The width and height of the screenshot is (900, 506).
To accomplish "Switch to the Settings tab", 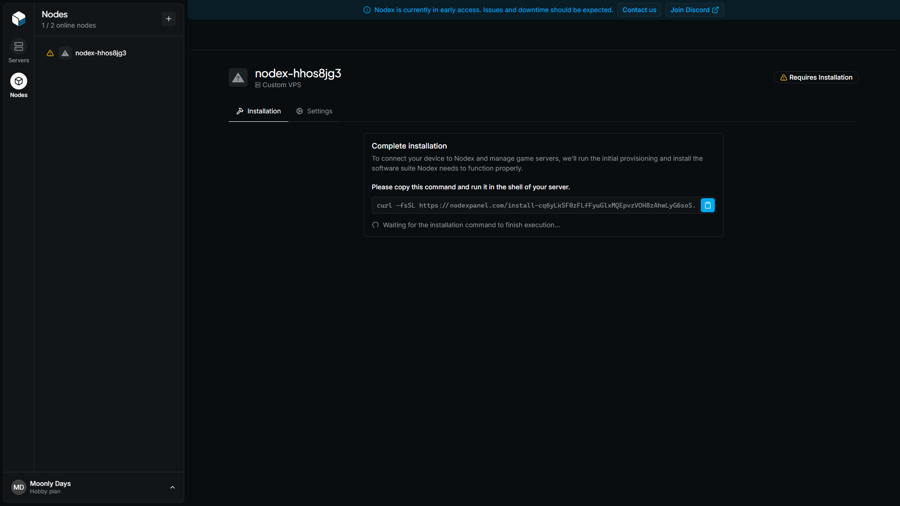I will (314, 111).
